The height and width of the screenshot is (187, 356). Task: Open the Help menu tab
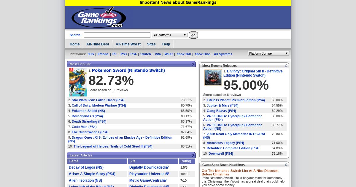pos(166,44)
